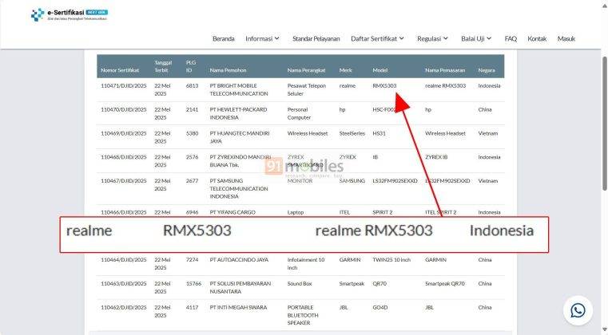Click PT SAMSUNG TELECOMMUNICATION INDONESIA applicant
Viewport: 608px width, 335px height.
(239, 188)
